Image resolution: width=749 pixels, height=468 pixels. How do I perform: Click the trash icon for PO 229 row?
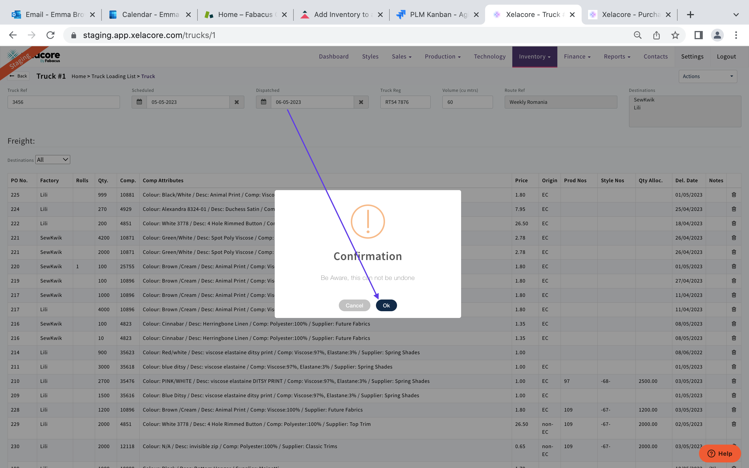pos(733,424)
